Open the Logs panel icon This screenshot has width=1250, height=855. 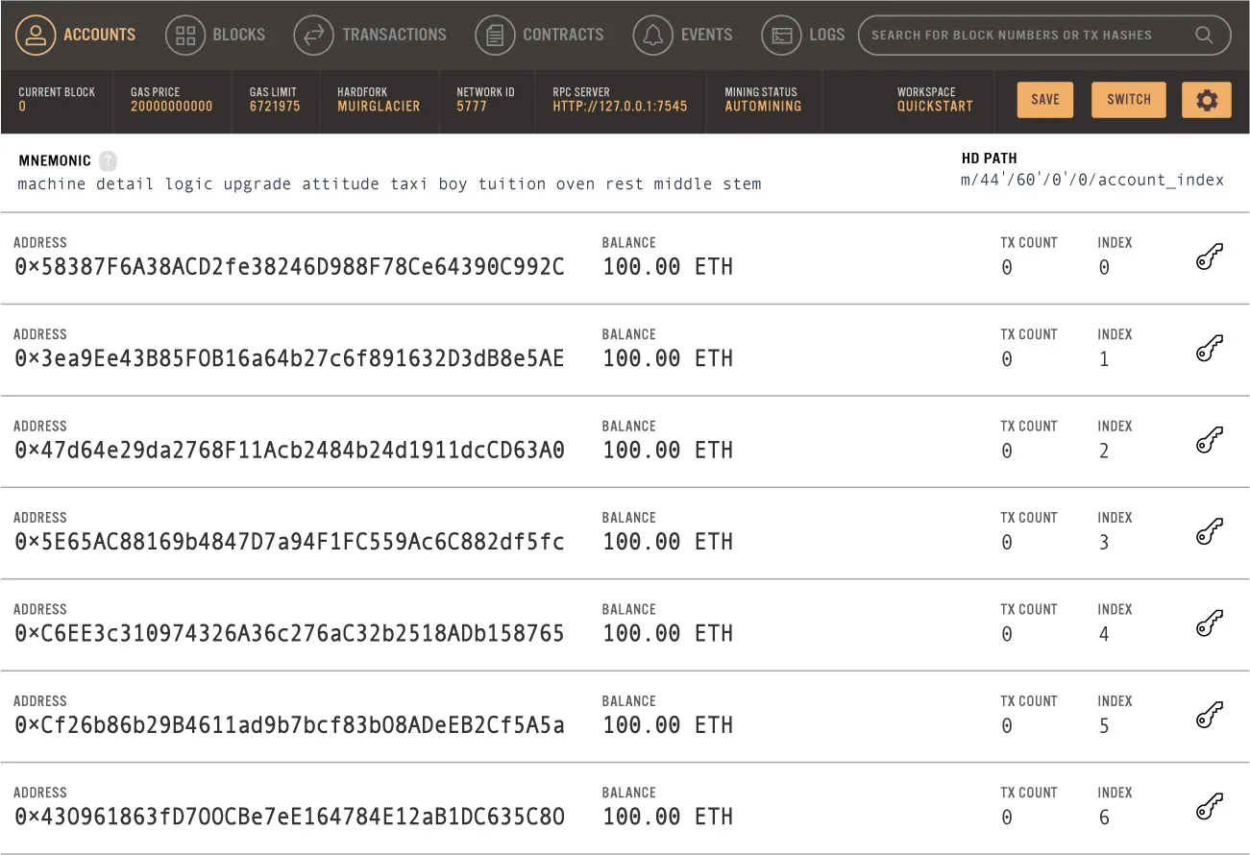click(783, 35)
